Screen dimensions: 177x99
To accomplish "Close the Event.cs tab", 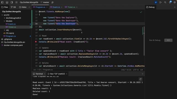I will click(62, 7).
